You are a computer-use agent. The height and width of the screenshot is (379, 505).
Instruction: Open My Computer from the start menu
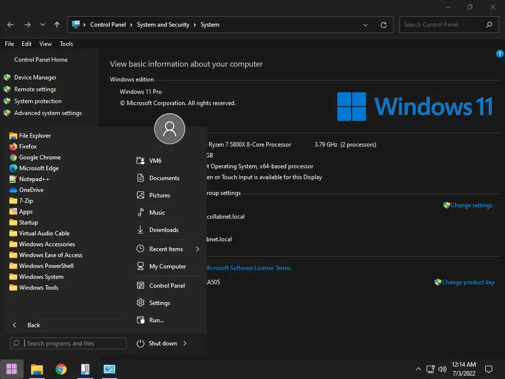pos(168,266)
